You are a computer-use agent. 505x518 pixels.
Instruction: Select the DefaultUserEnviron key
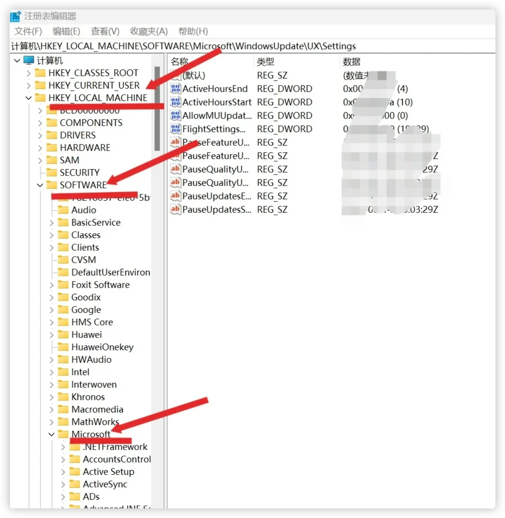coord(111,272)
